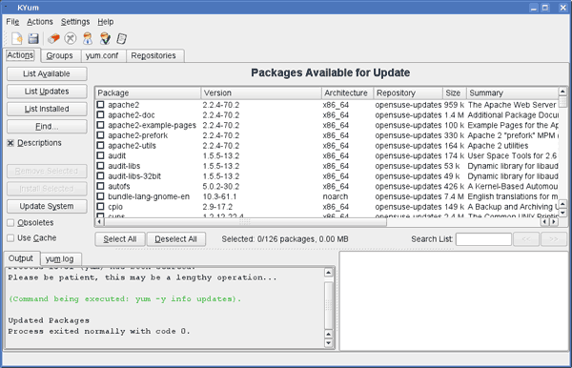The image size is (572, 368).
Task: Sort by the Repository column header
Action: coord(408,93)
